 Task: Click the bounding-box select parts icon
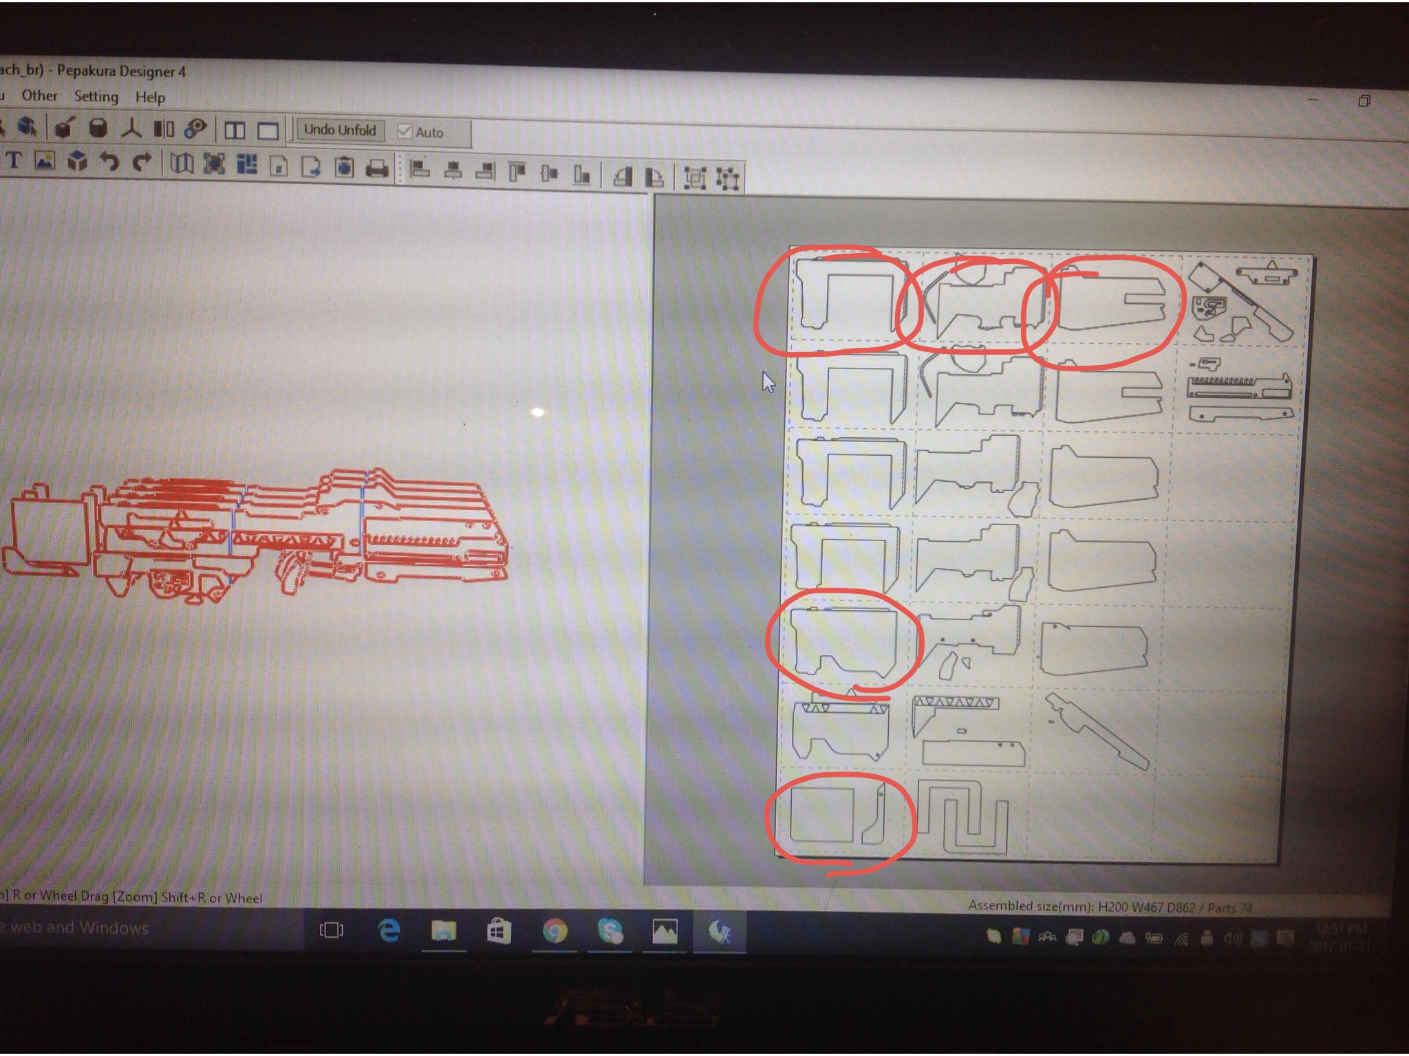click(x=214, y=165)
